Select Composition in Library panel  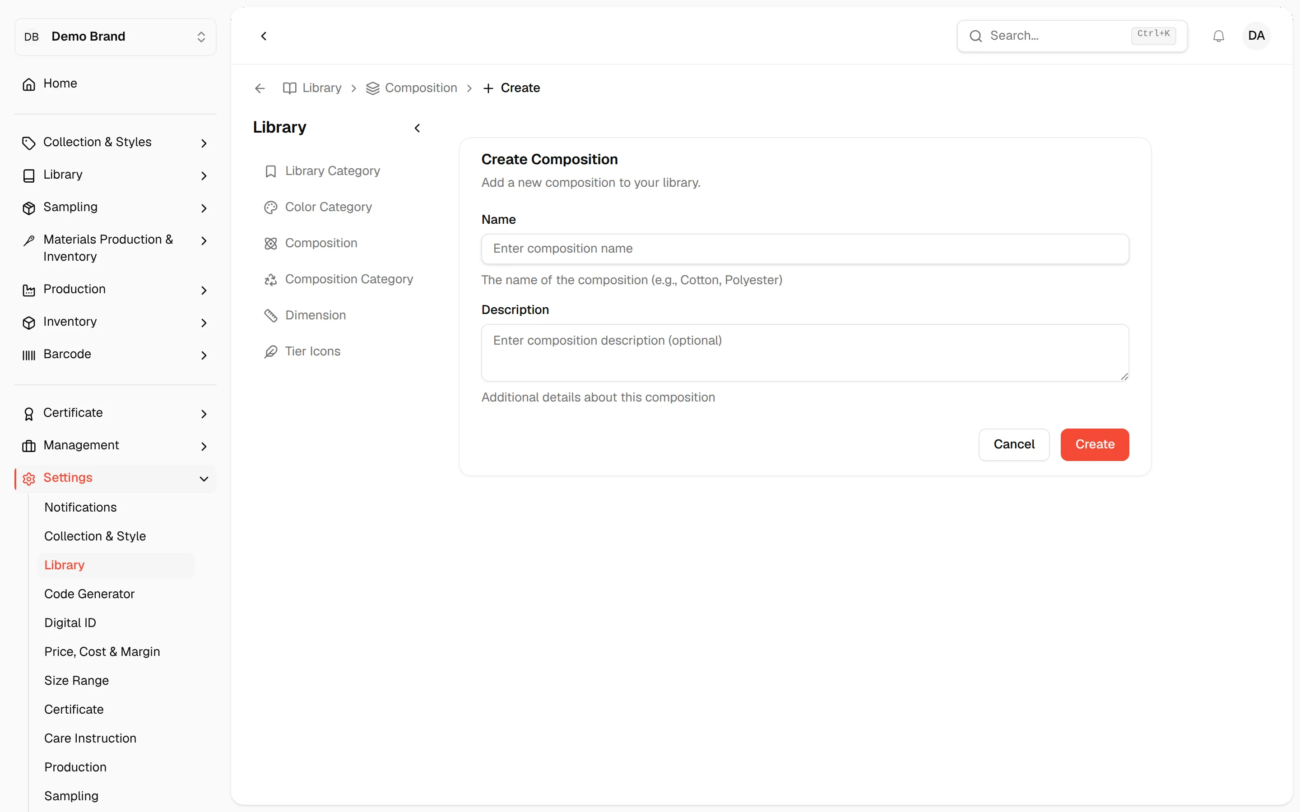pos(321,243)
